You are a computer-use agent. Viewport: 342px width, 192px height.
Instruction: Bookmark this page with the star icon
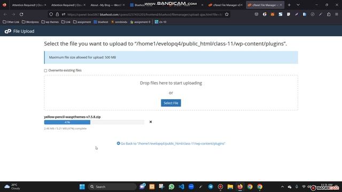coord(227,14)
